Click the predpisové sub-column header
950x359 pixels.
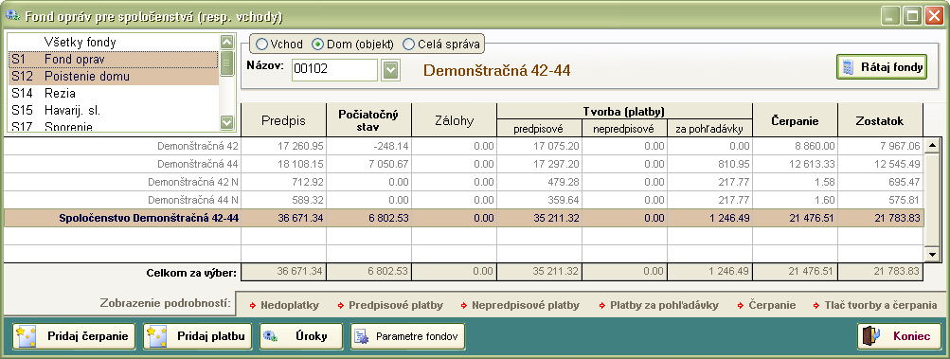(539, 128)
